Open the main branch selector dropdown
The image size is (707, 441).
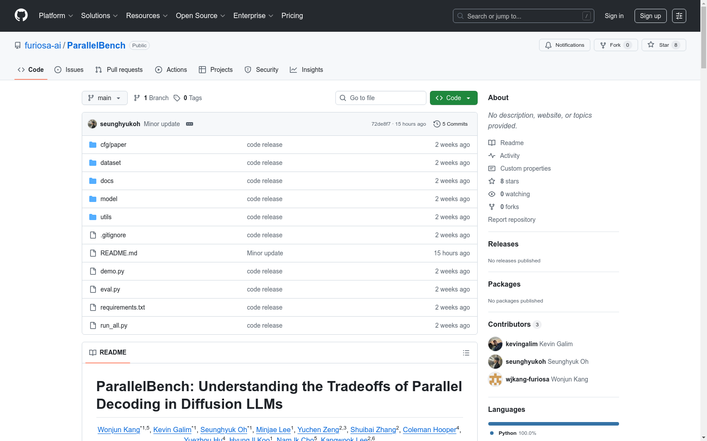[x=105, y=98]
